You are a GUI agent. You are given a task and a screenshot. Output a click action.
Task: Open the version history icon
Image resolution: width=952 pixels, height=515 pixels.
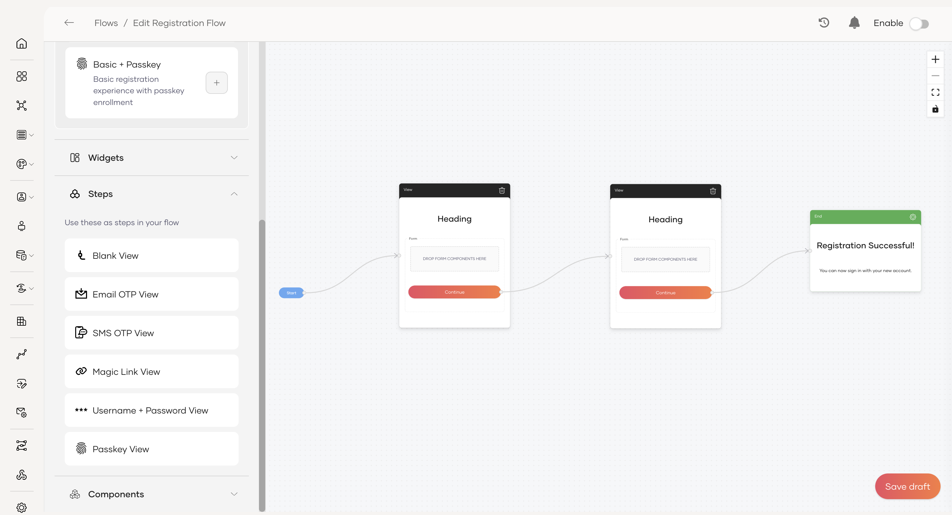[x=824, y=23]
